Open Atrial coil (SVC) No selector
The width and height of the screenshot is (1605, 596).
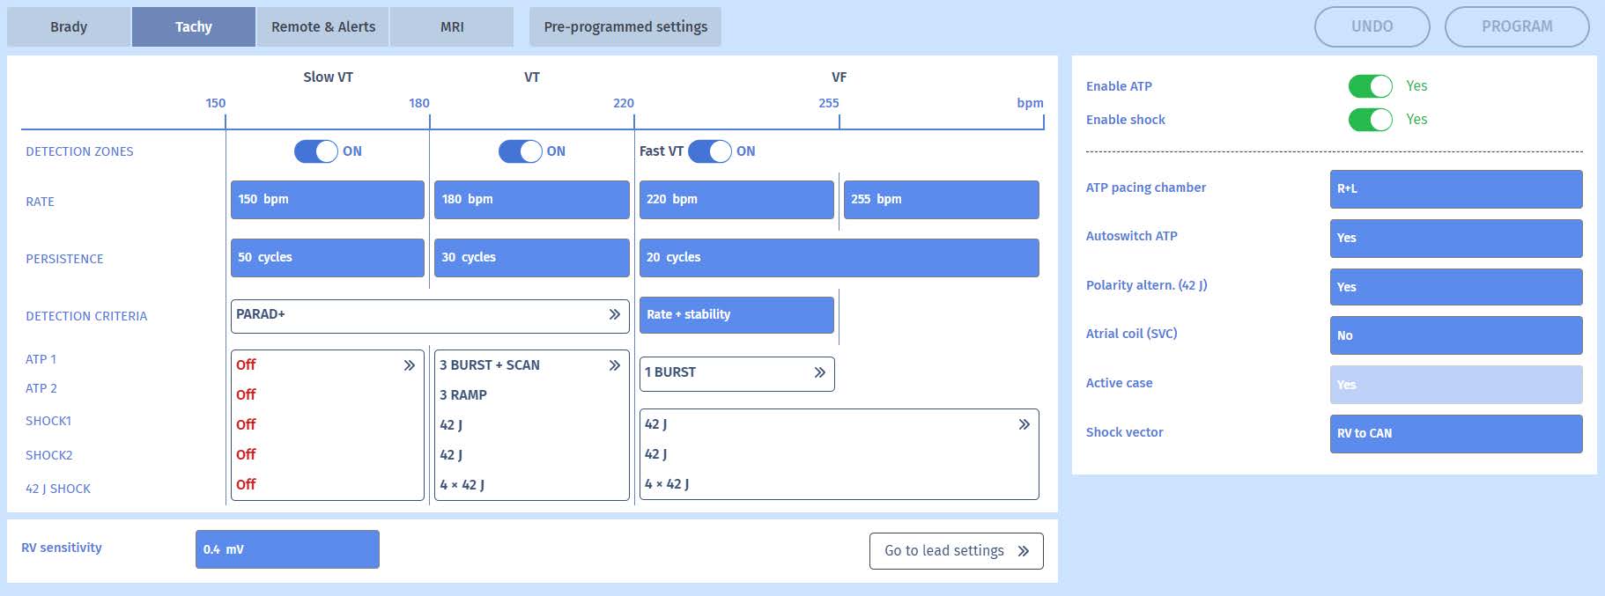(x=1455, y=335)
